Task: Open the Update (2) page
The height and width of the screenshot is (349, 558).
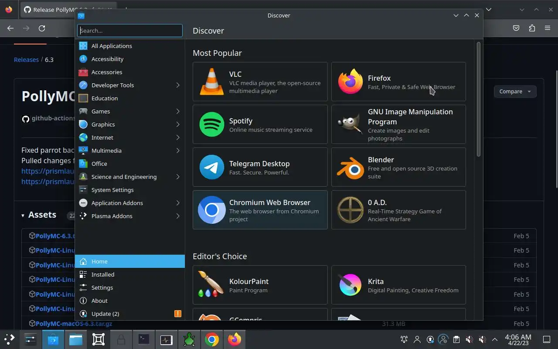Action: coord(130,314)
